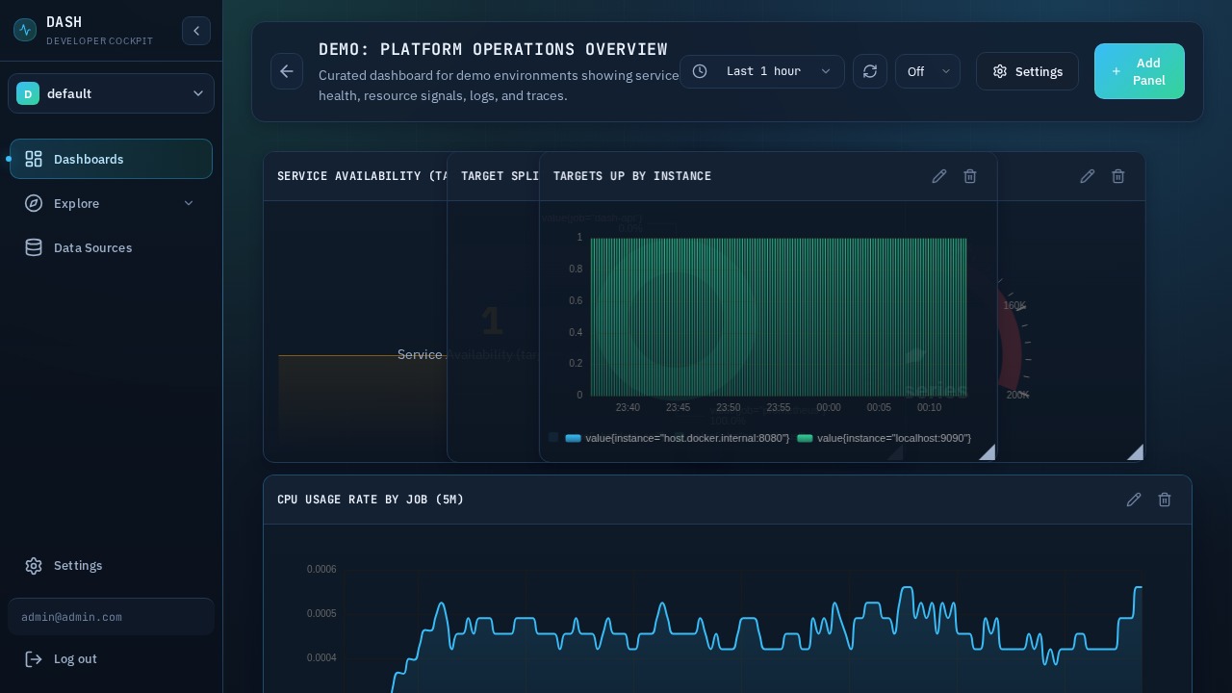Collapse the sidebar with the arrow icon

(x=196, y=31)
